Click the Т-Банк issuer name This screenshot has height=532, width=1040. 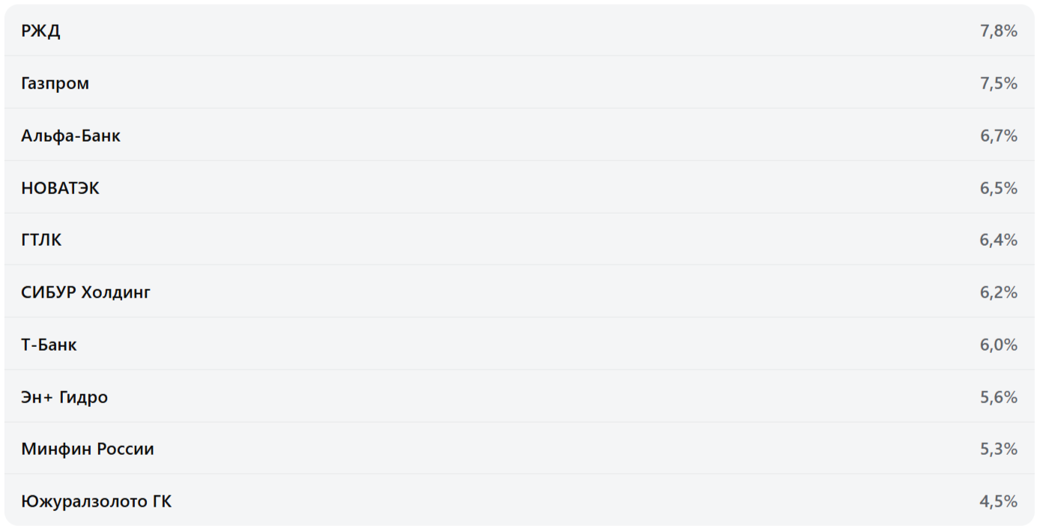pyautogui.click(x=49, y=345)
